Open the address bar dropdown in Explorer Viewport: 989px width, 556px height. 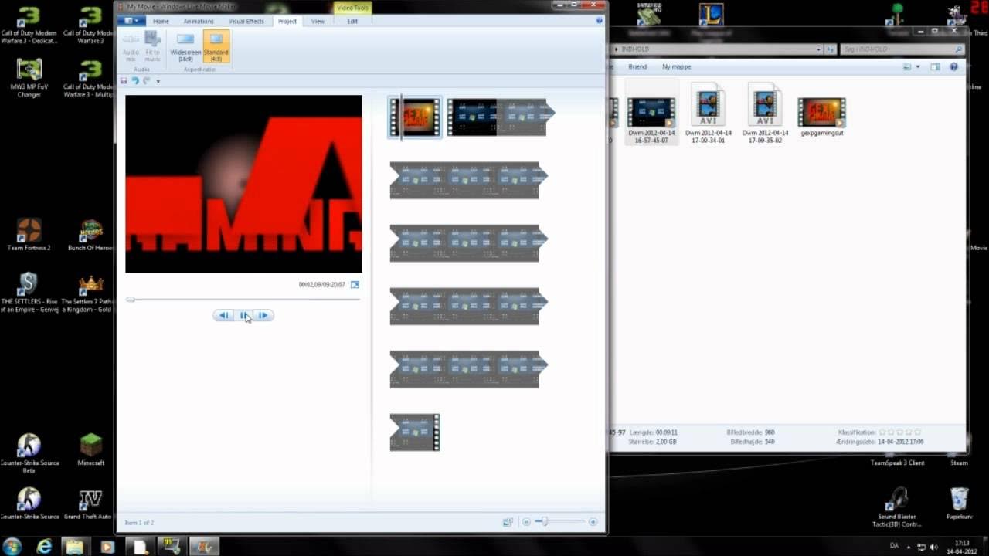click(x=817, y=49)
